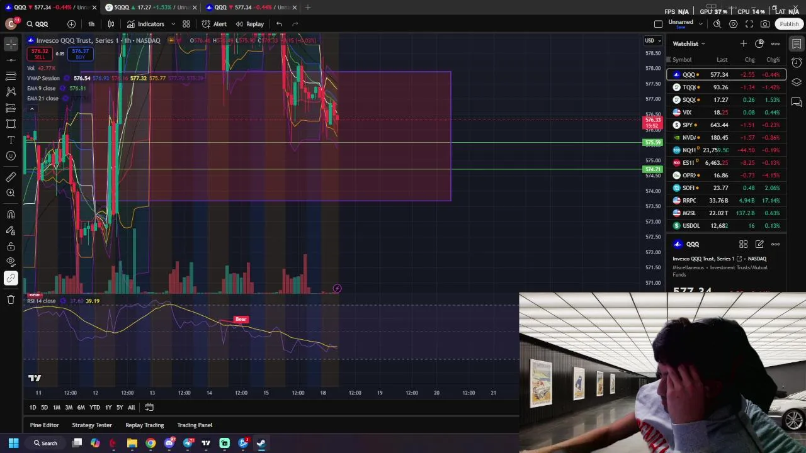The height and width of the screenshot is (453, 806).
Task: Open the quick search icon
Action: pos(717,24)
